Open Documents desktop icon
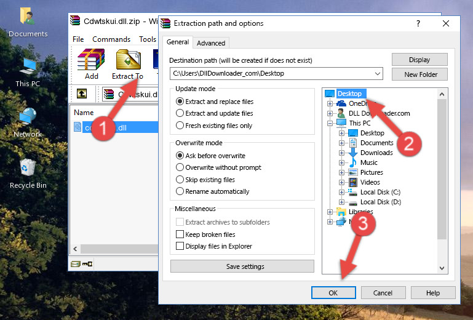473x320 pixels. click(x=28, y=22)
